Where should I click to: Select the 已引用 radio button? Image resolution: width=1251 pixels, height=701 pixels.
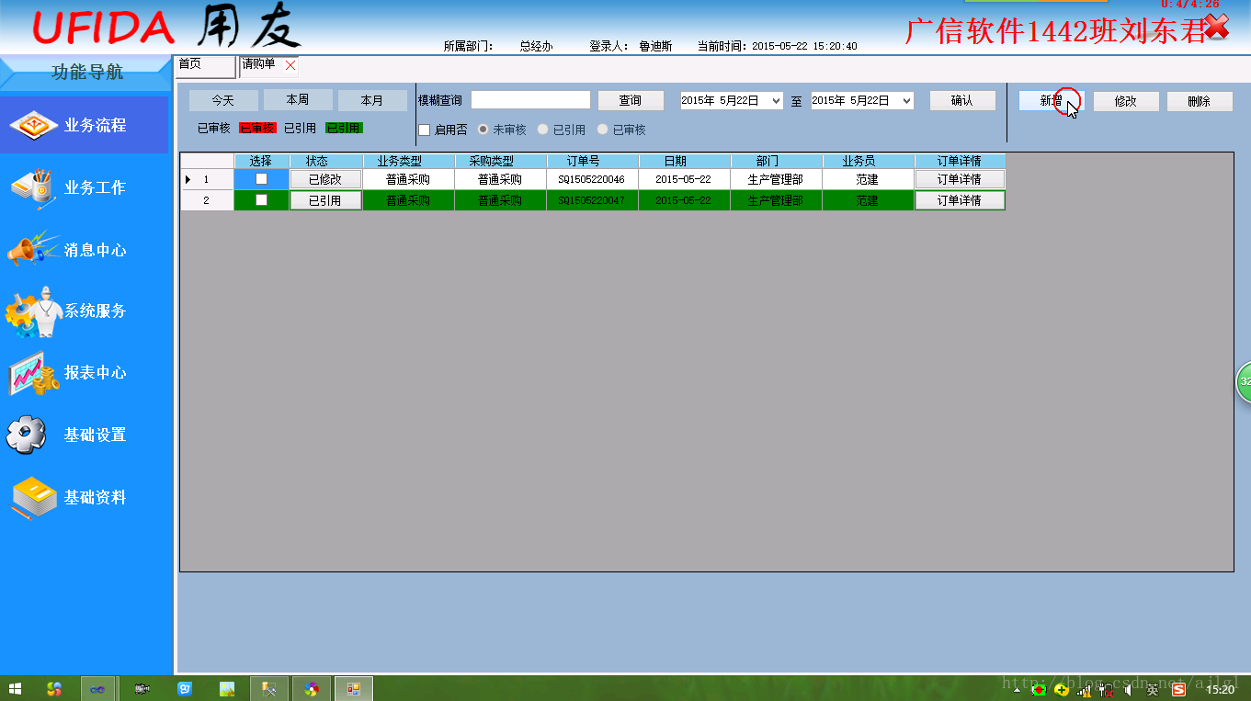(543, 130)
